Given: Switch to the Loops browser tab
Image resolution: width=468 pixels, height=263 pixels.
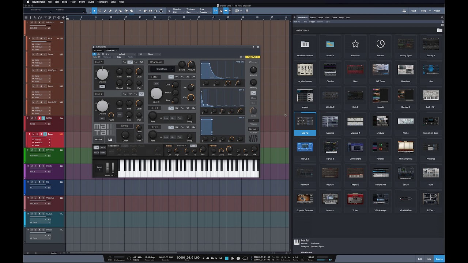Looking at the screenshot, I should click(320, 17).
